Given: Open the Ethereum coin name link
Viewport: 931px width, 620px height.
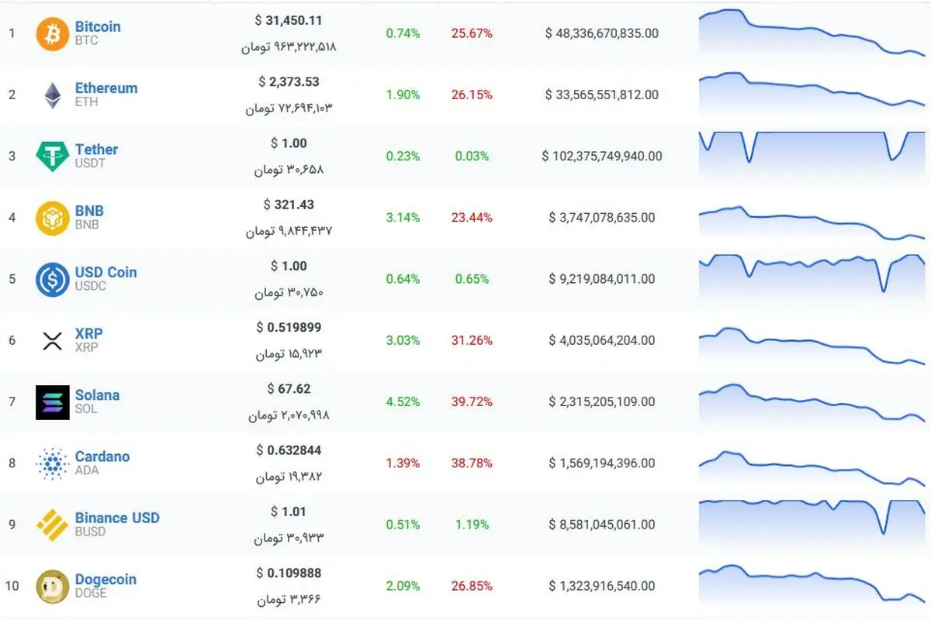Looking at the screenshot, I should click(x=106, y=88).
